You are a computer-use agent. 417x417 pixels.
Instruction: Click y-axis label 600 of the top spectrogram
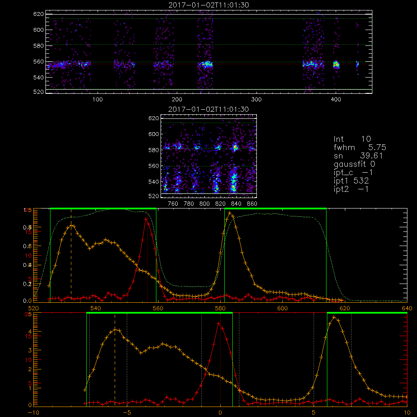click(x=38, y=30)
